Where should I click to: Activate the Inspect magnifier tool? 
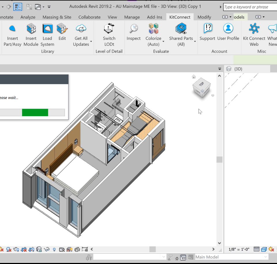click(x=134, y=32)
